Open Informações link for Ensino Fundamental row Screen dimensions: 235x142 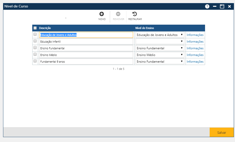click(x=195, y=48)
